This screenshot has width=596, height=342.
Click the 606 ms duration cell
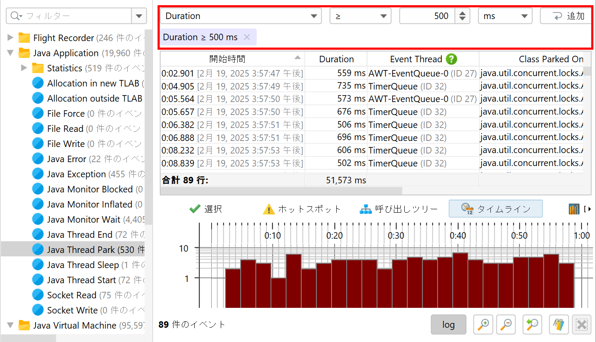[336, 151]
